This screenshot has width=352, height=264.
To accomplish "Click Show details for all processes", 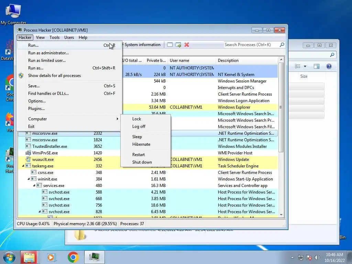I will (69, 76).
